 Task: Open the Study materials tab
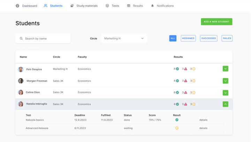tap(84, 6)
